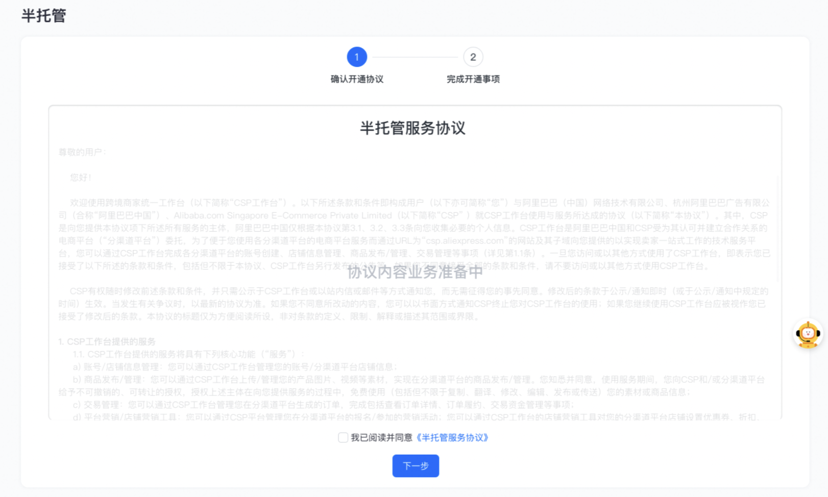Open the 《半托管服务协议》 link
This screenshot has height=497, width=828.
(x=452, y=437)
